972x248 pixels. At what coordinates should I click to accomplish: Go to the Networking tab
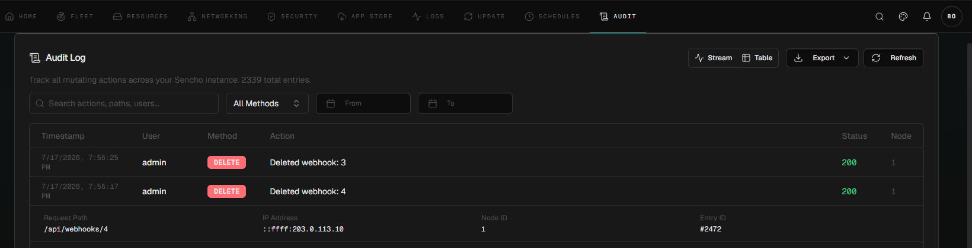click(x=218, y=17)
